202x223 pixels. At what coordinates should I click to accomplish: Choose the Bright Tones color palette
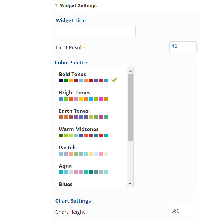(75, 93)
